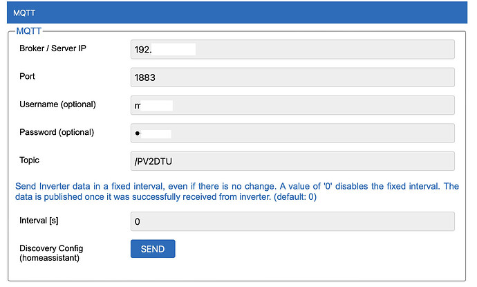Send the Home Assistant discovery config
477x287 pixels.
[x=153, y=249]
